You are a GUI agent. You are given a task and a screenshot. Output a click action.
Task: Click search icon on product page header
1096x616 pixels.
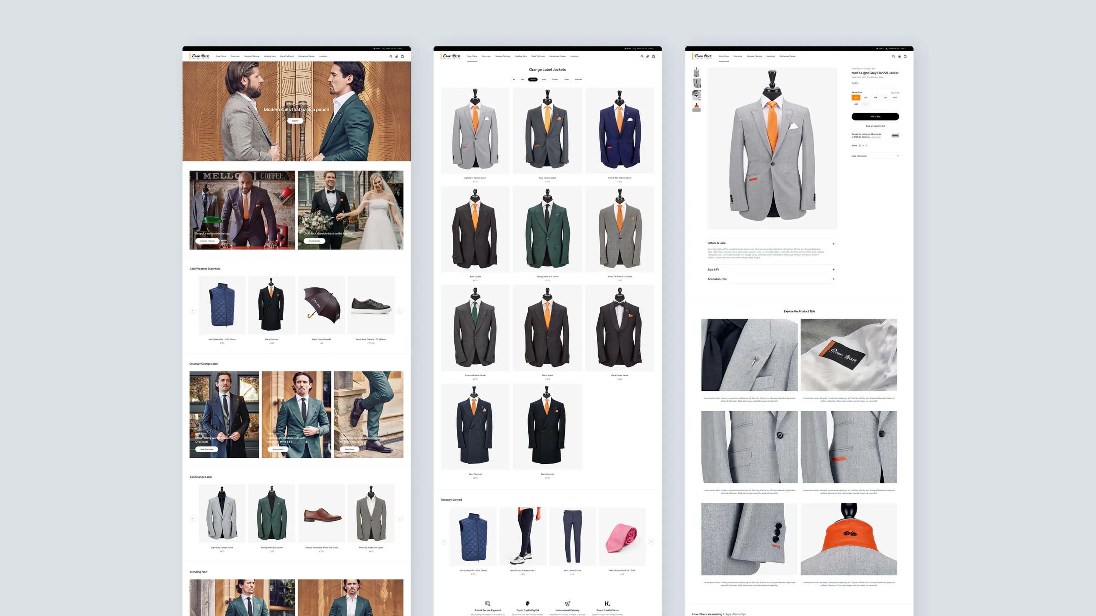(x=893, y=56)
